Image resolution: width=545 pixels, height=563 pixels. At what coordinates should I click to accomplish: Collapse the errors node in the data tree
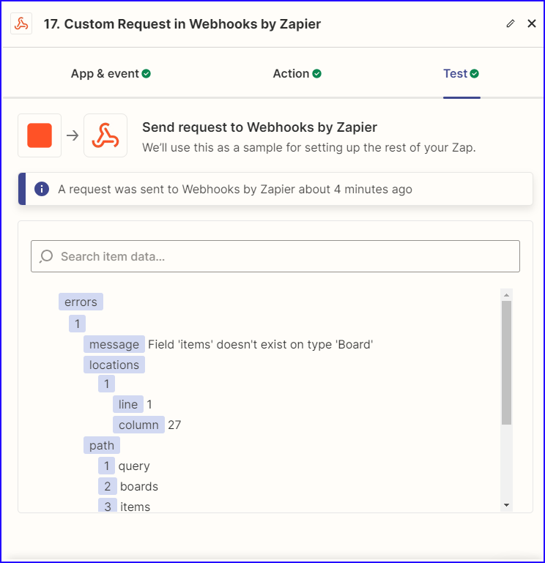pos(81,302)
